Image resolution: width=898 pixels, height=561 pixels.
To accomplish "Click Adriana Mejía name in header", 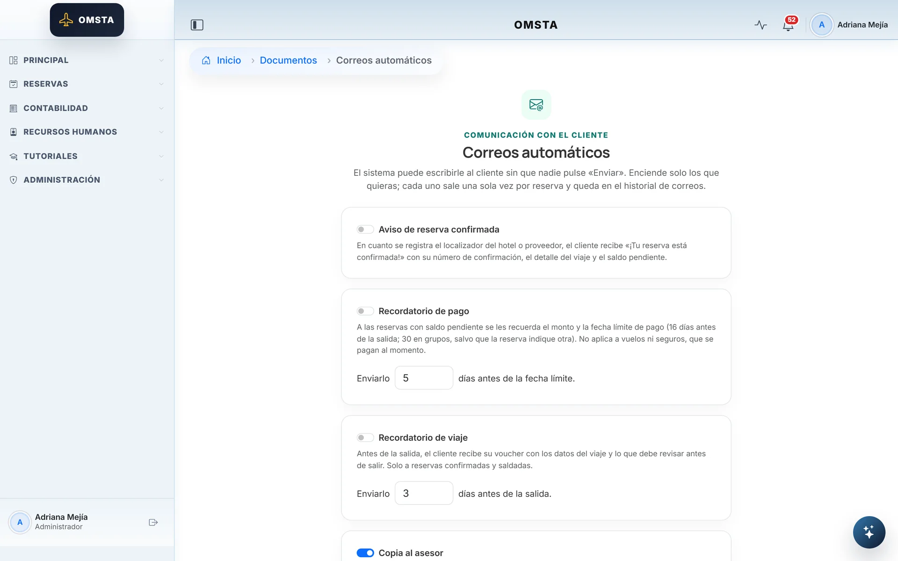I will click(862, 25).
